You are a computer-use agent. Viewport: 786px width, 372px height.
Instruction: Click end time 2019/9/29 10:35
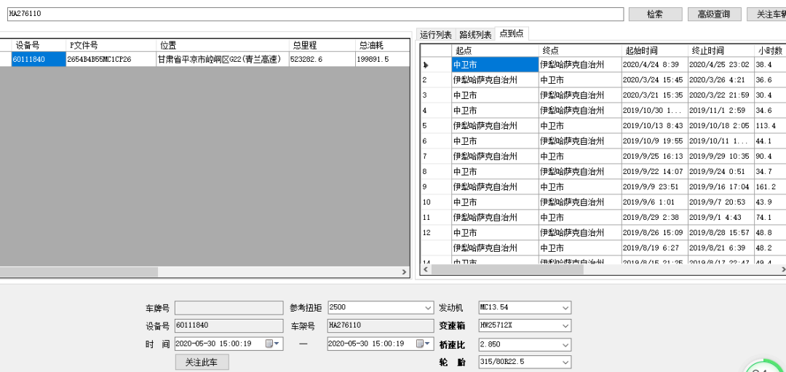[720, 157]
